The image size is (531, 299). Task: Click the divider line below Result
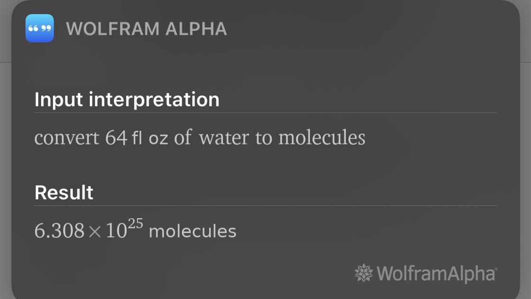[265, 206]
